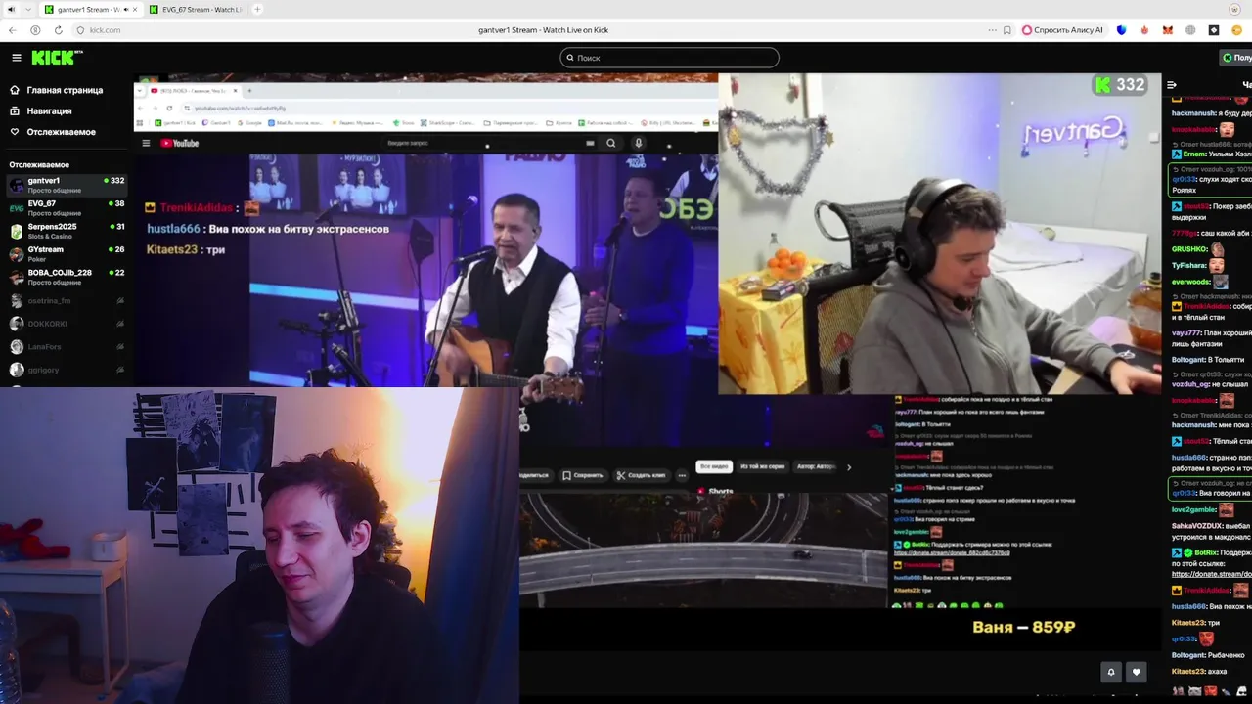This screenshot has width=1252, height=704.
Task: Collapse the chat panel toggle icon
Action: [1172, 85]
